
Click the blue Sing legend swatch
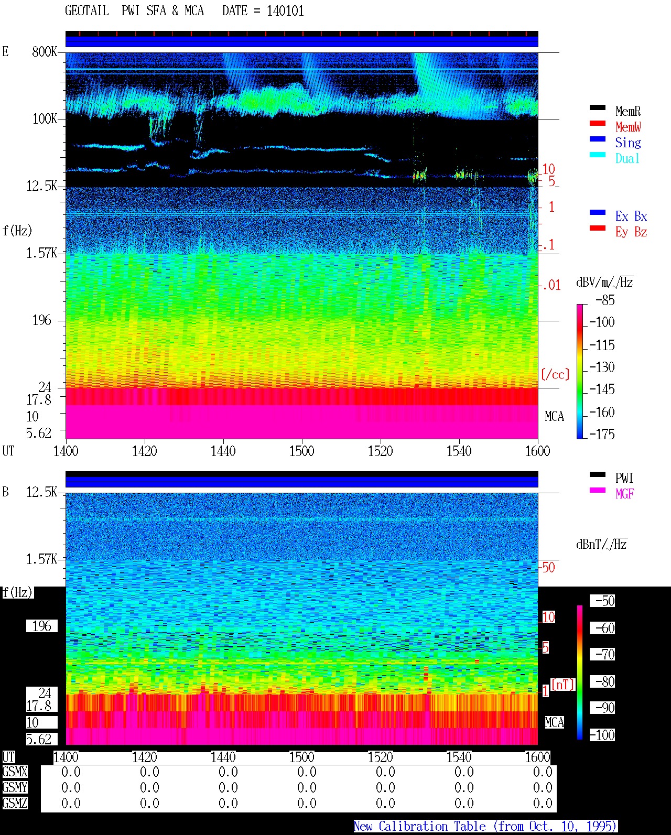[598, 139]
